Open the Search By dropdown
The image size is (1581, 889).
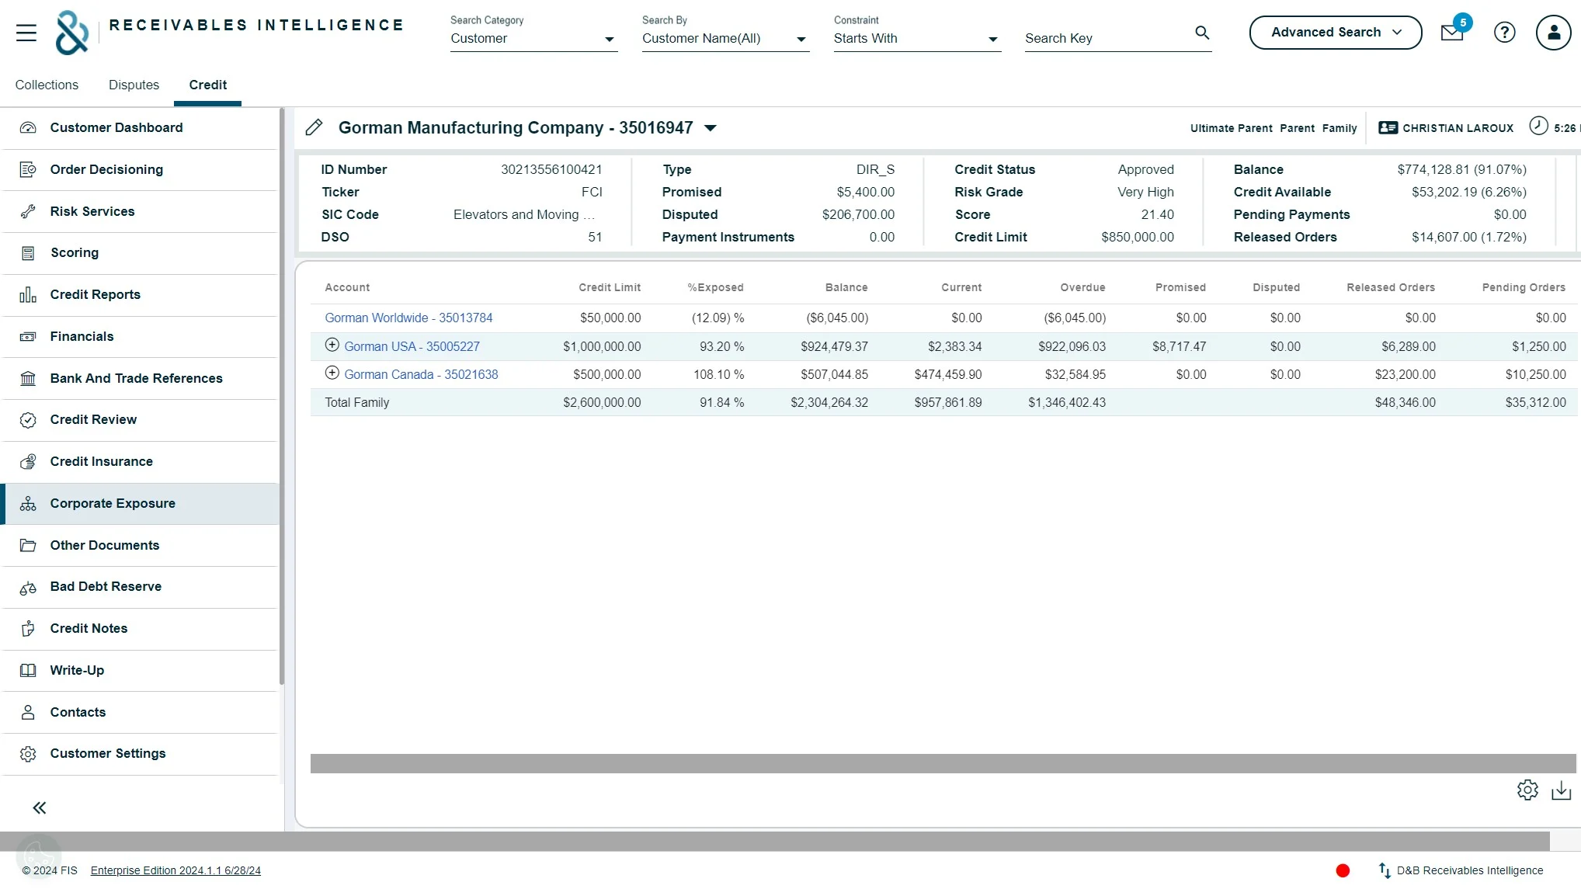[x=725, y=38]
